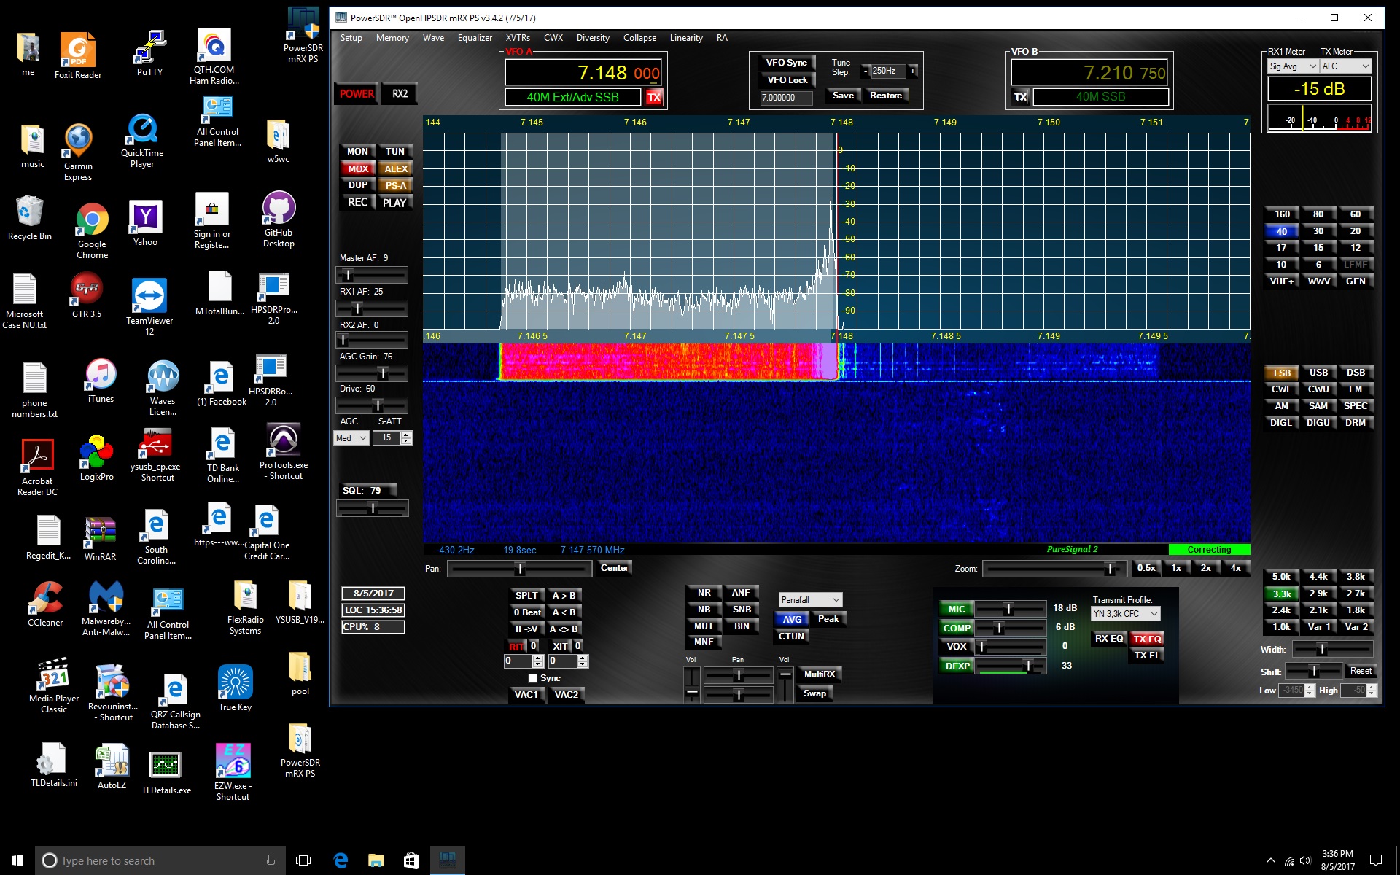
Task: Open GitHub Desktop icon
Action: click(x=279, y=219)
